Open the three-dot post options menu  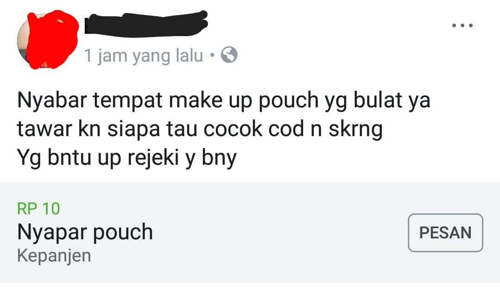[462, 25]
